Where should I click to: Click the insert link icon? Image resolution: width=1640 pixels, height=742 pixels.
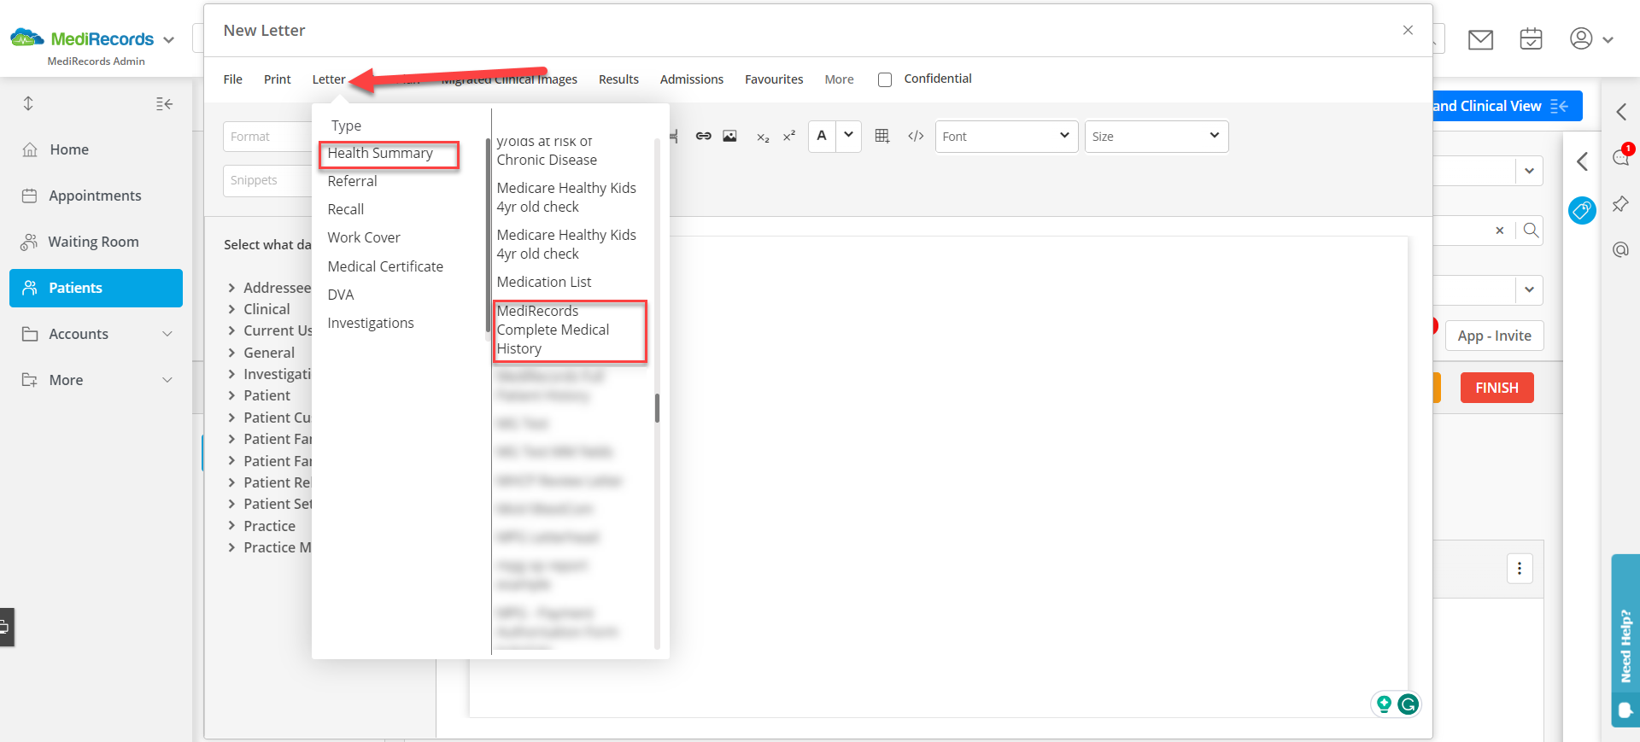[x=703, y=137]
